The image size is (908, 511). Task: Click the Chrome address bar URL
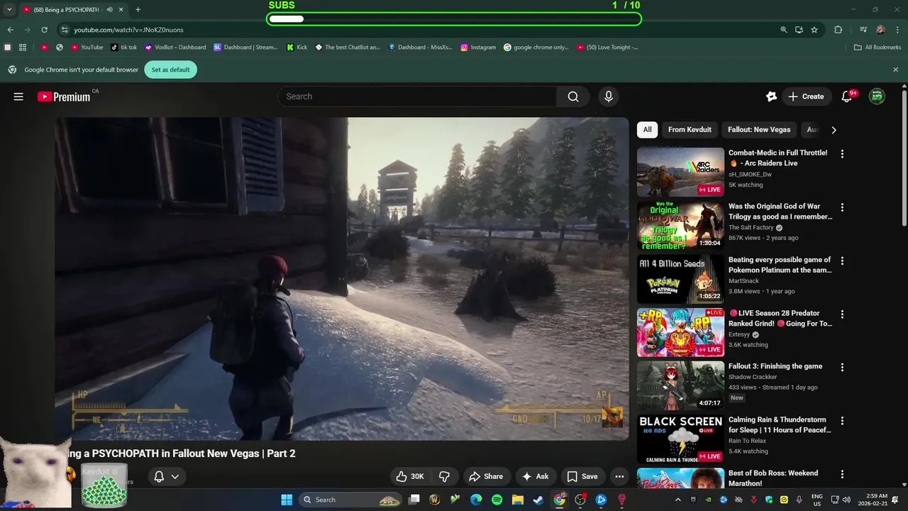click(x=128, y=30)
